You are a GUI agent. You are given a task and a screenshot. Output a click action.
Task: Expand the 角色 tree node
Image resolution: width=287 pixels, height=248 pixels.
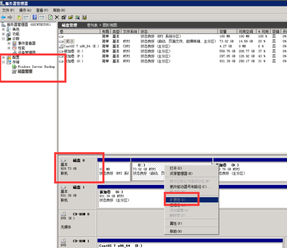(3, 29)
